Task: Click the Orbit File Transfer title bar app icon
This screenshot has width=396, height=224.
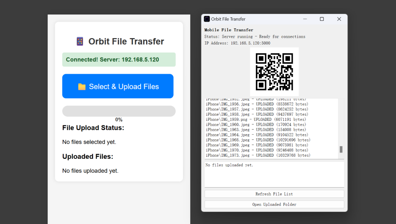Action: [x=207, y=19]
